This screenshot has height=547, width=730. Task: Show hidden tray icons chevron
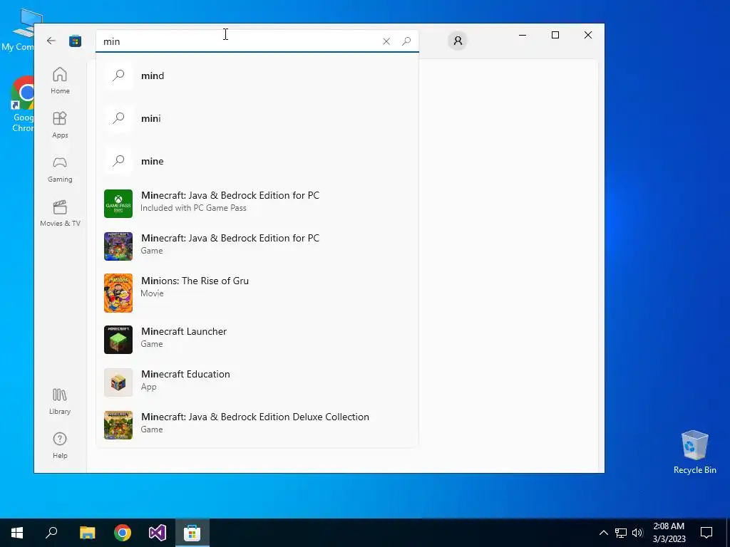point(603,533)
